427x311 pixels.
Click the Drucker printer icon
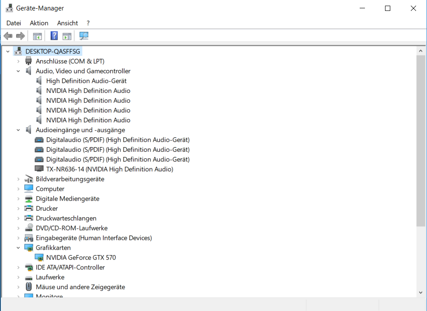tap(28, 208)
